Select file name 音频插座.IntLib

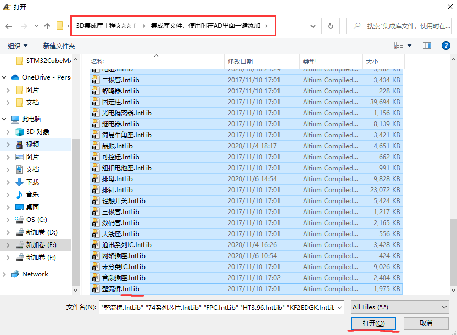124,278
